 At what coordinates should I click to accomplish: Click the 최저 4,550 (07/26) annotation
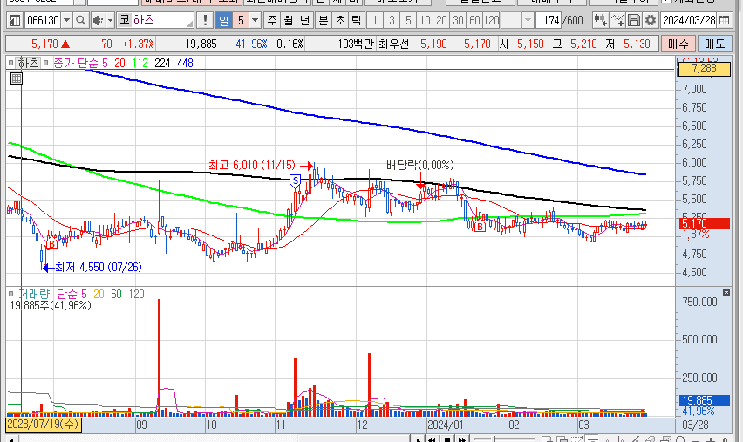[99, 267]
